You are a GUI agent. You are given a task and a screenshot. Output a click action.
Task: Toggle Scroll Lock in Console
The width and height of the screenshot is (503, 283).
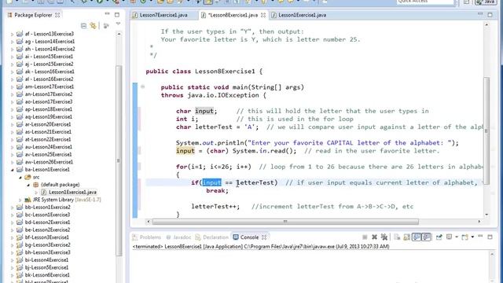(x=406, y=237)
